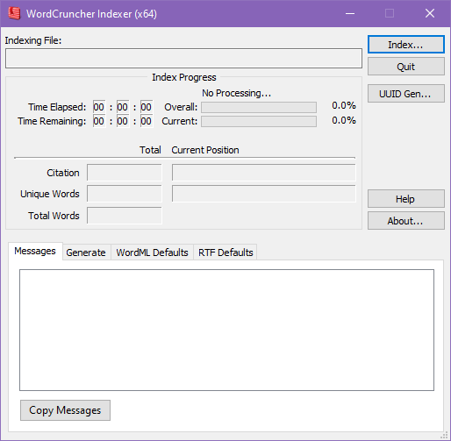Click the Unique Words Total field
The width and height of the screenshot is (451, 441).
(x=125, y=194)
